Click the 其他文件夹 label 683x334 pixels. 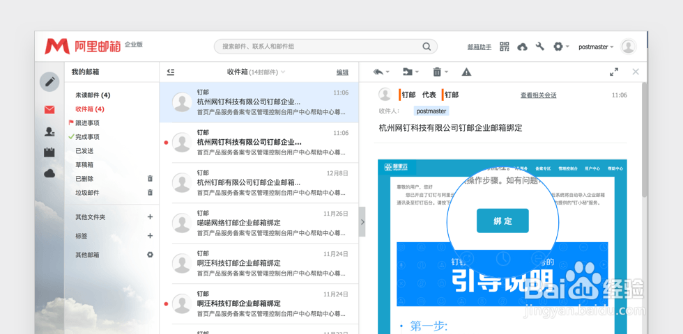[90, 217]
